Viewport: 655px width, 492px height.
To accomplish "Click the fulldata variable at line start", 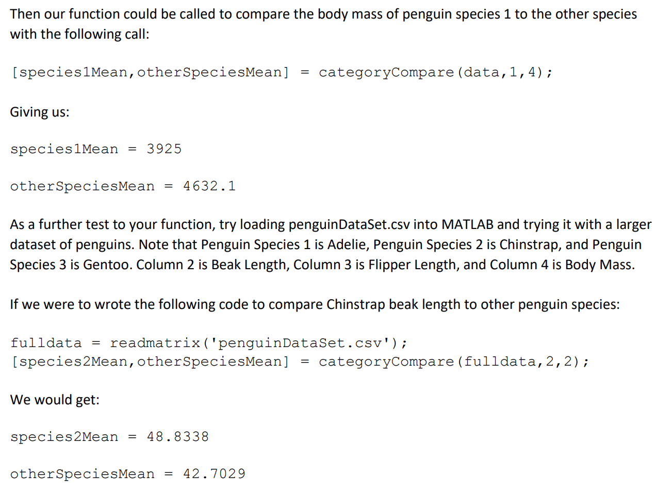I will tap(46, 343).
